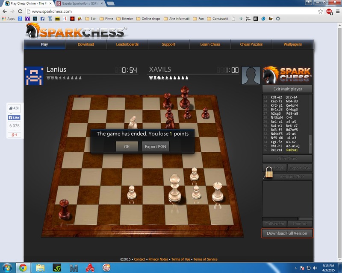342x273 pixels.
Task: Open the Windows Start button
Action: [x=6, y=267]
